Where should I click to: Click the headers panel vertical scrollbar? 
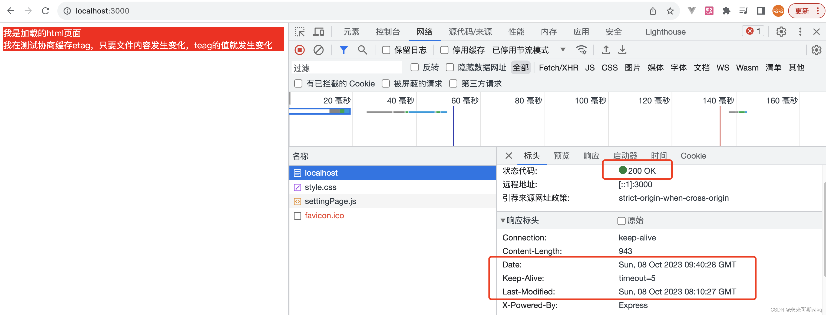[x=824, y=229]
